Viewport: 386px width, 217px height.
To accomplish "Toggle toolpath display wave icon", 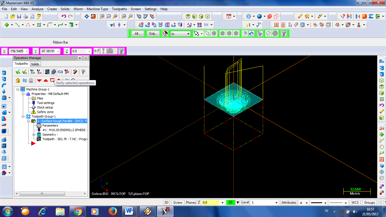I will (25, 81).
